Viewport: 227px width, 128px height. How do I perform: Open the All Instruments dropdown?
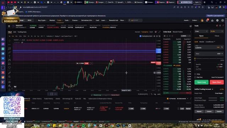coord(182,99)
